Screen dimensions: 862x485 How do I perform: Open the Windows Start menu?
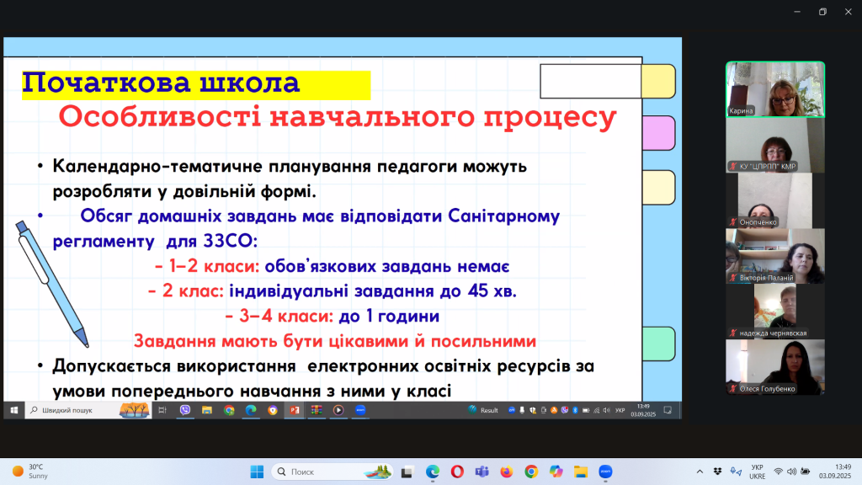tap(257, 472)
